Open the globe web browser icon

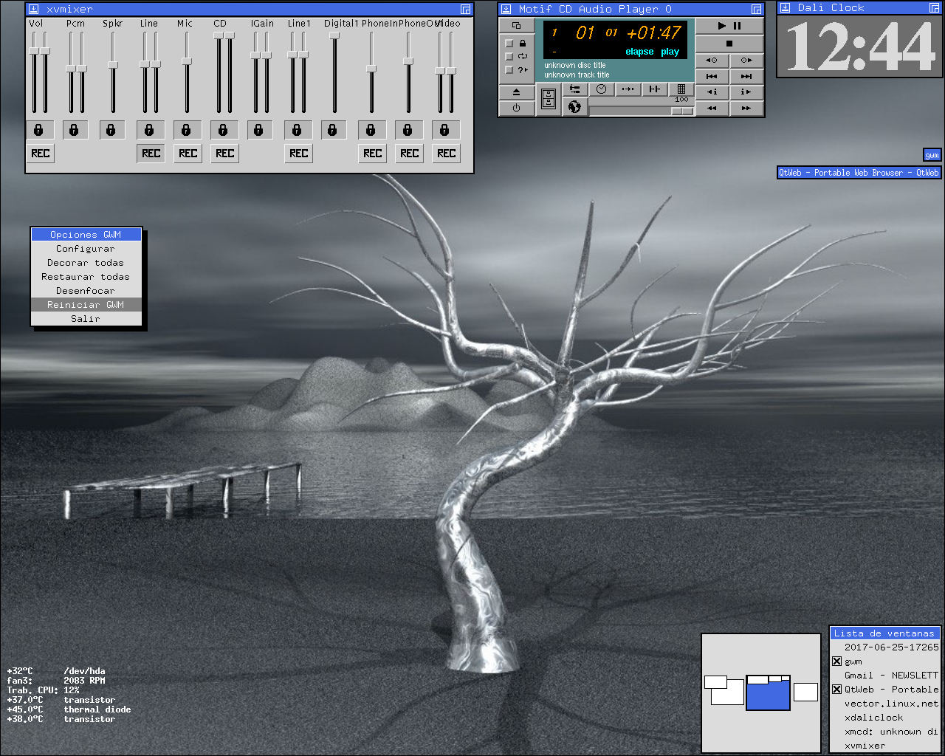coord(574,108)
